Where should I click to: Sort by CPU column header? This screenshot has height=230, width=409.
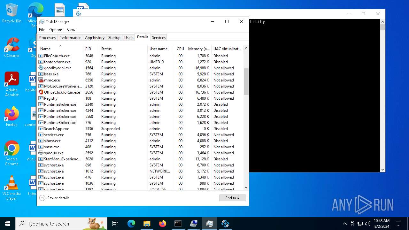click(x=180, y=49)
